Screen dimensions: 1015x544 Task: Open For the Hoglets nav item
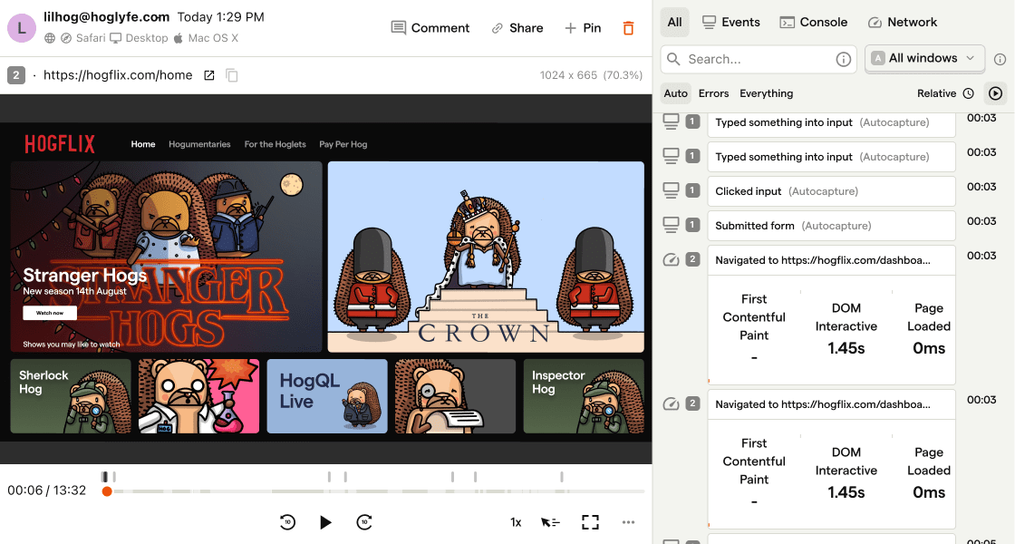275,144
